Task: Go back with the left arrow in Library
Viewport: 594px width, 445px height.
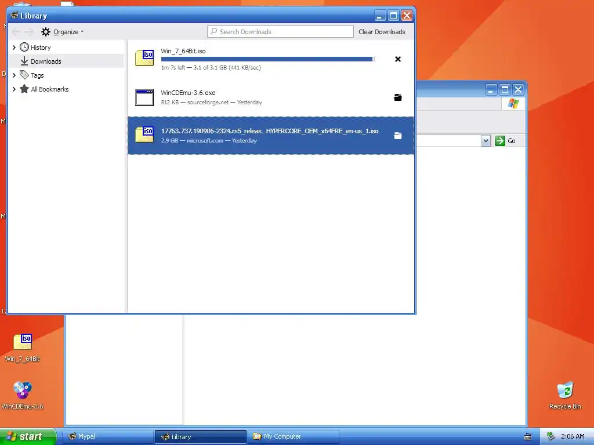Action: click(16, 32)
